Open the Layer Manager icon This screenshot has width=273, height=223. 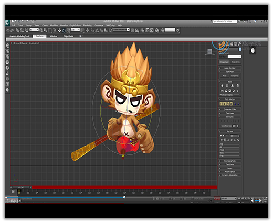pyautogui.click(x=142, y=30)
